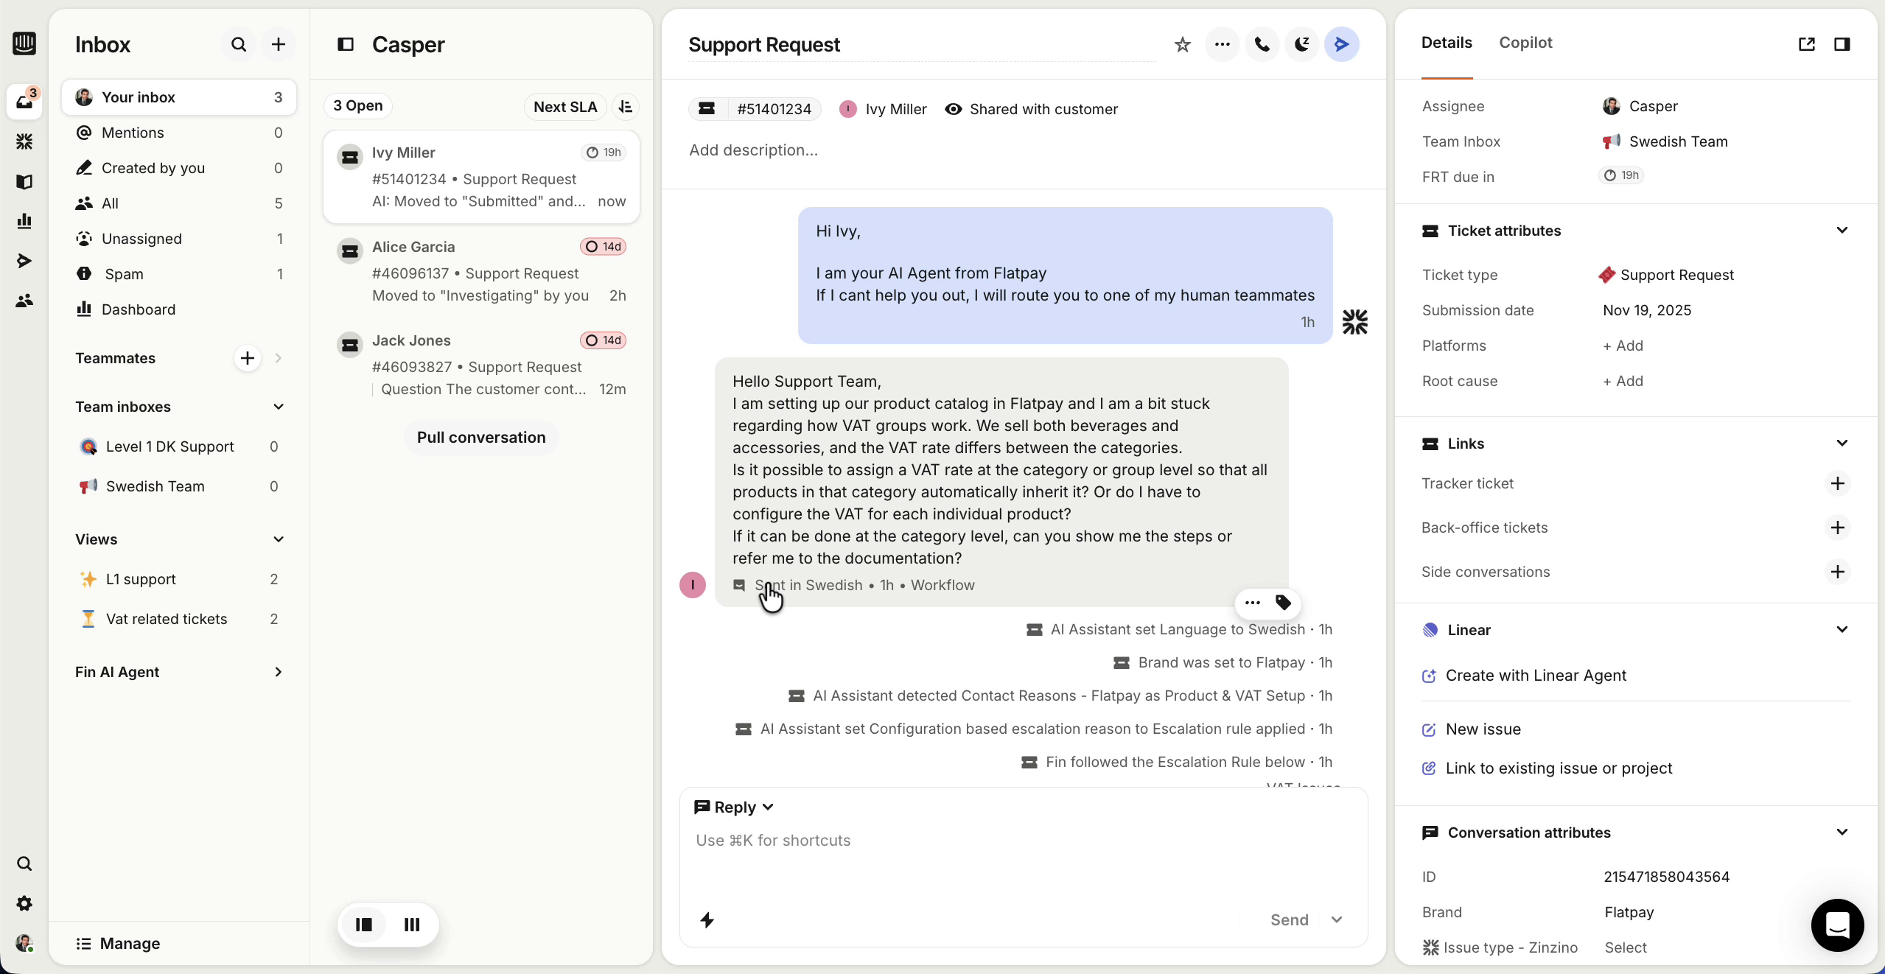
Task: Start a call with the phone icon
Action: (x=1262, y=44)
